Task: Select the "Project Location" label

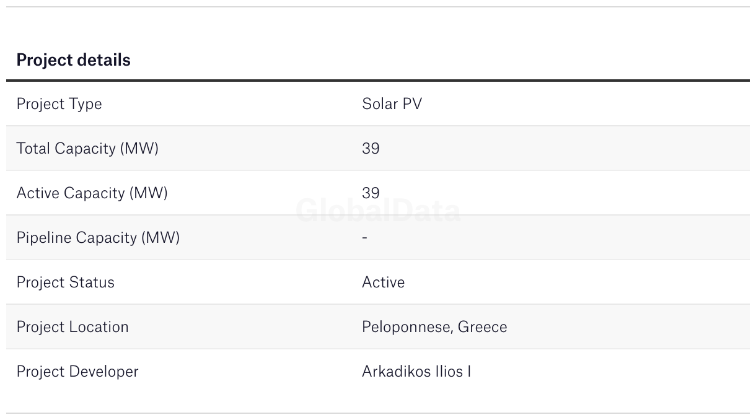Action: pos(73,327)
